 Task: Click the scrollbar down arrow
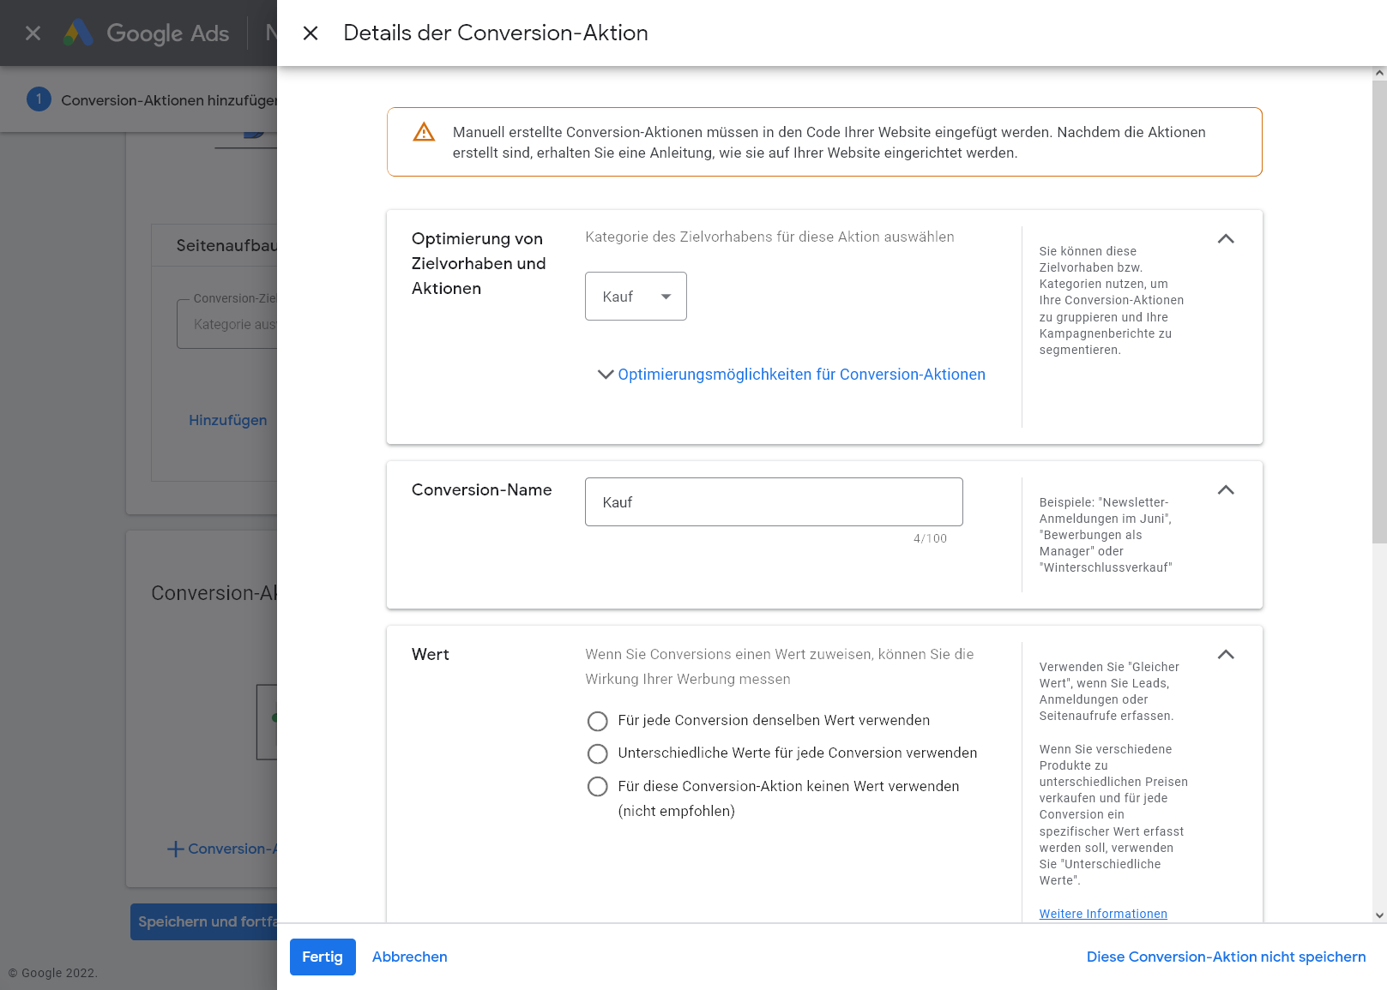coord(1379,915)
